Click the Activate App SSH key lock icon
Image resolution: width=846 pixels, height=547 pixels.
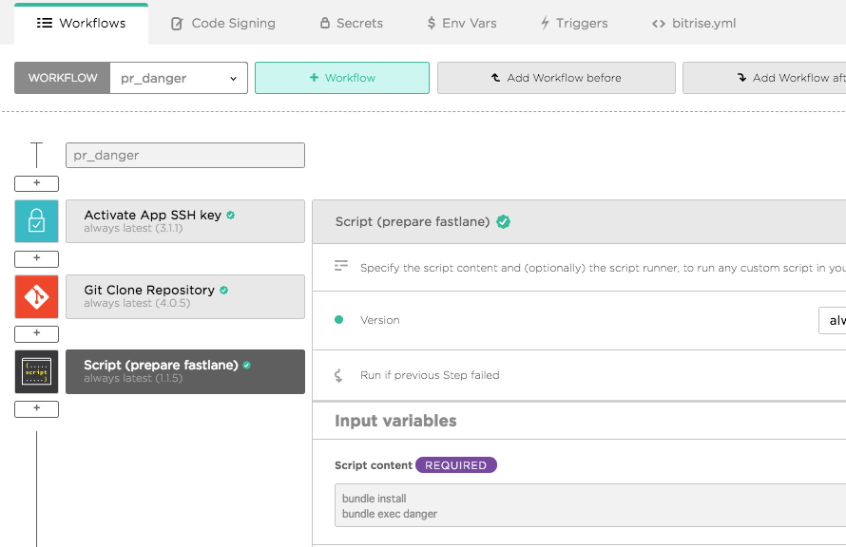pyautogui.click(x=37, y=221)
